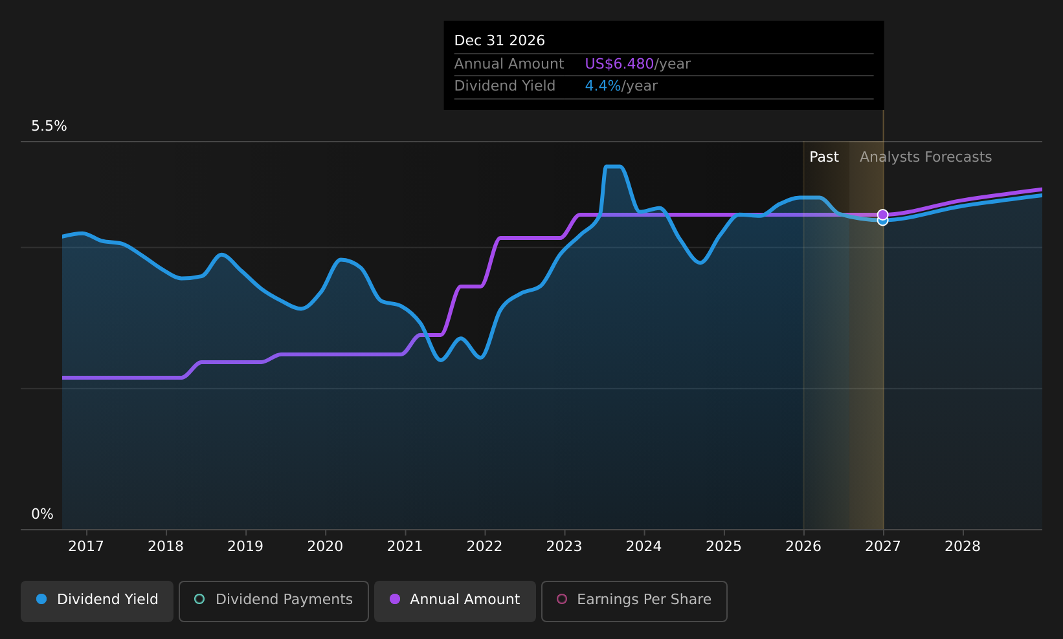Click the Analysts Forecasts label

(x=926, y=157)
